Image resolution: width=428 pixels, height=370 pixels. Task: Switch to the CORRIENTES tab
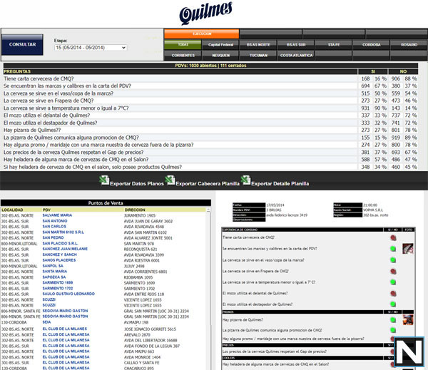(x=183, y=56)
